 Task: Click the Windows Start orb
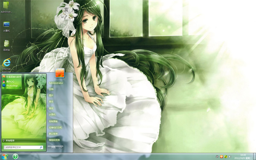[5, 157]
